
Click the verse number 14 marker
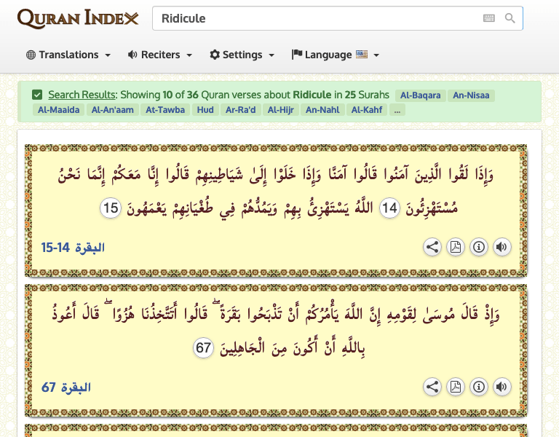389,208
